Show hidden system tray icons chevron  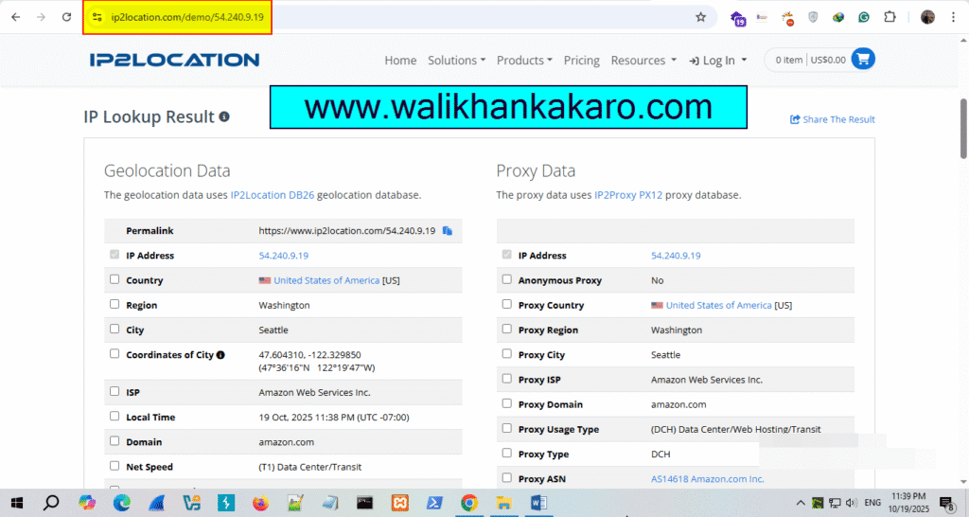click(801, 503)
